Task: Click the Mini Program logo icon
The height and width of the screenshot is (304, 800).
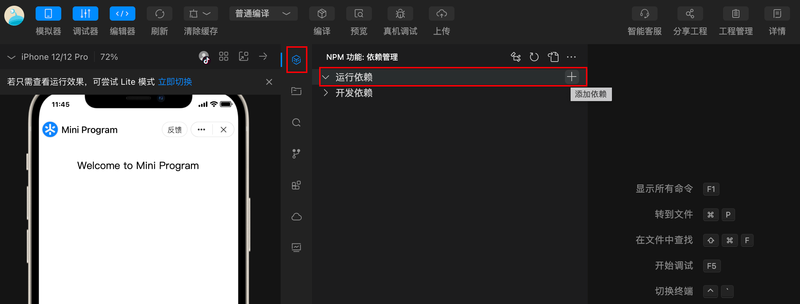Action: click(x=50, y=129)
